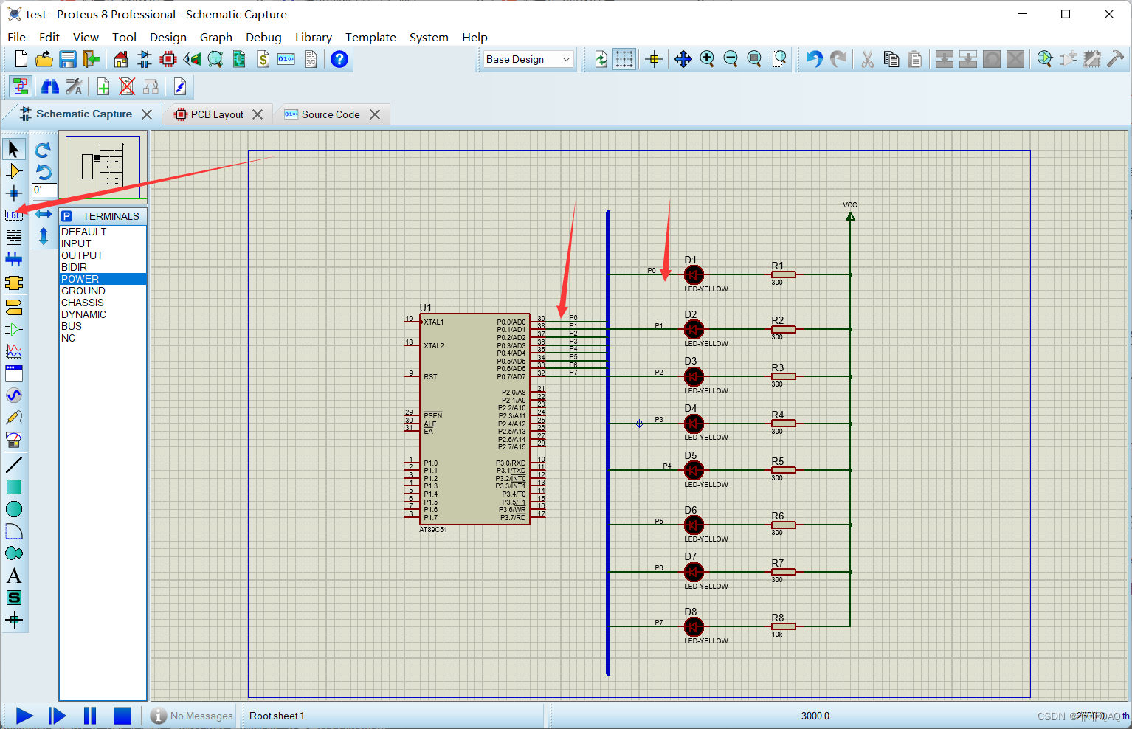1132x729 pixels.
Task: Click the Undo arrow button
Action: [x=814, y=59]
